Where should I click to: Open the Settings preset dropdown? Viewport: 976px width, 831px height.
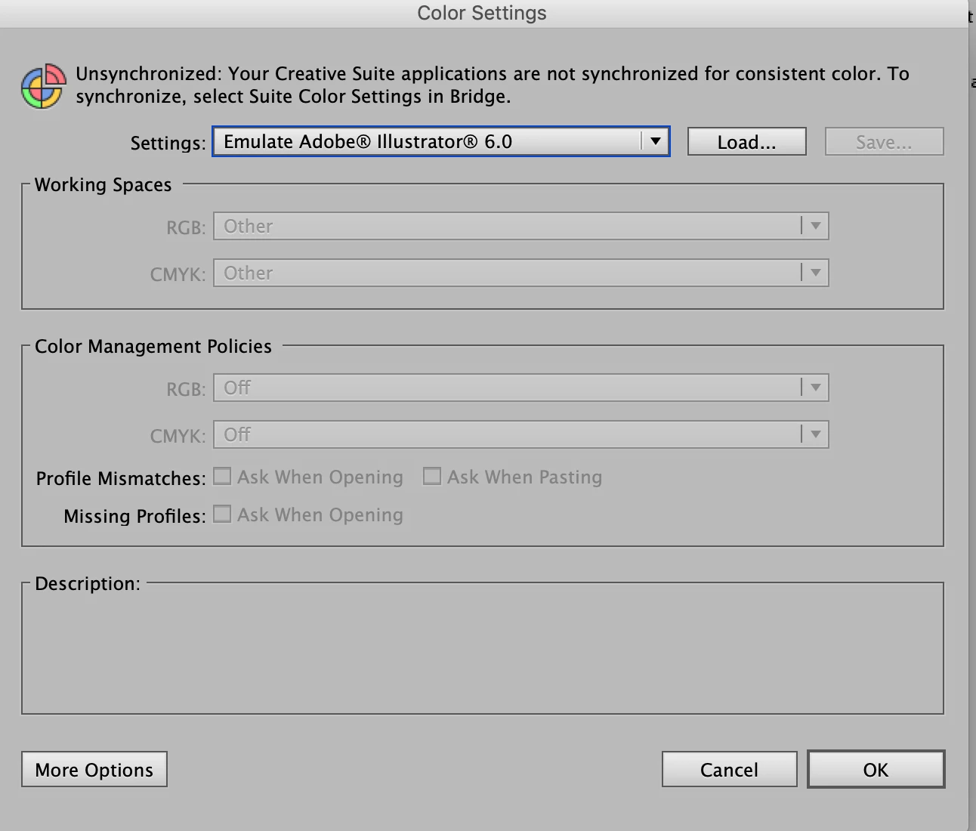pos(441,141)
